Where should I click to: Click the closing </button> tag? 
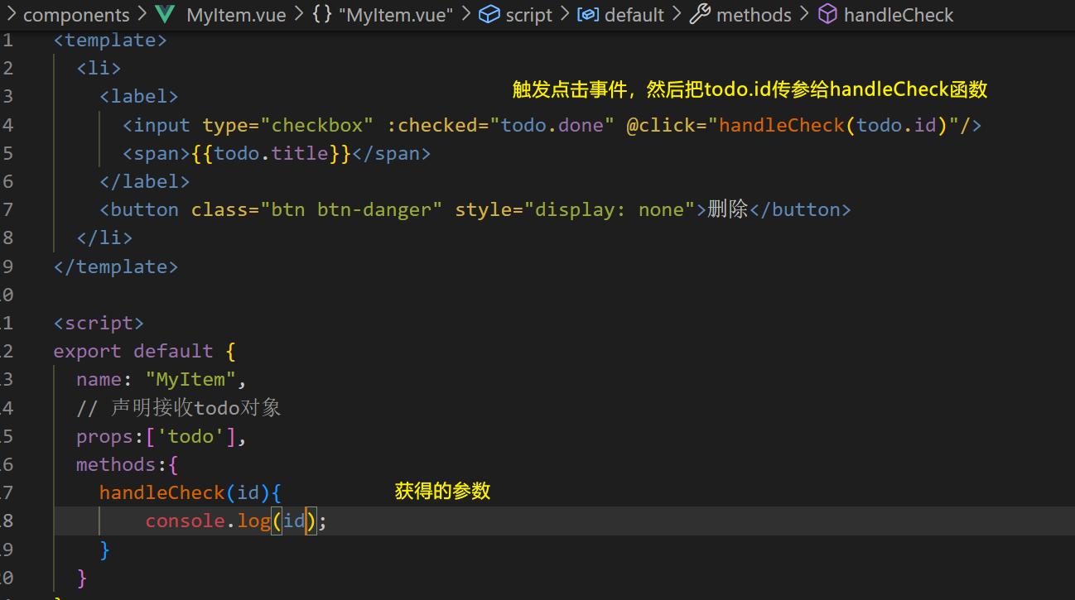point(800,209)
